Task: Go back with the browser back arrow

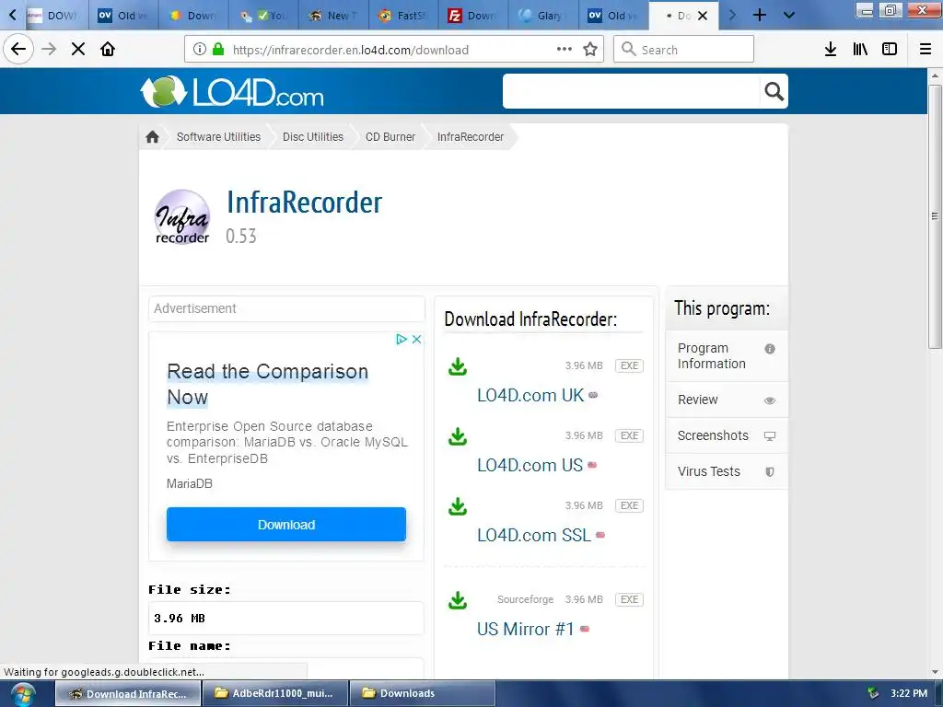Action: pyautogui.click(x=18, y=49)
